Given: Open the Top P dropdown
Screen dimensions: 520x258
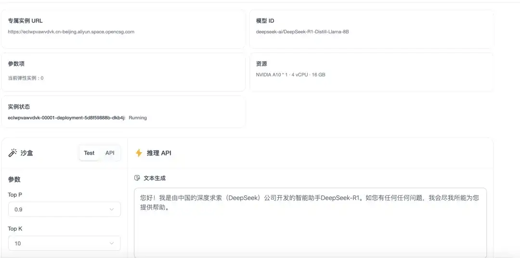Looking at the screenshot, I should tap(65, 209).
